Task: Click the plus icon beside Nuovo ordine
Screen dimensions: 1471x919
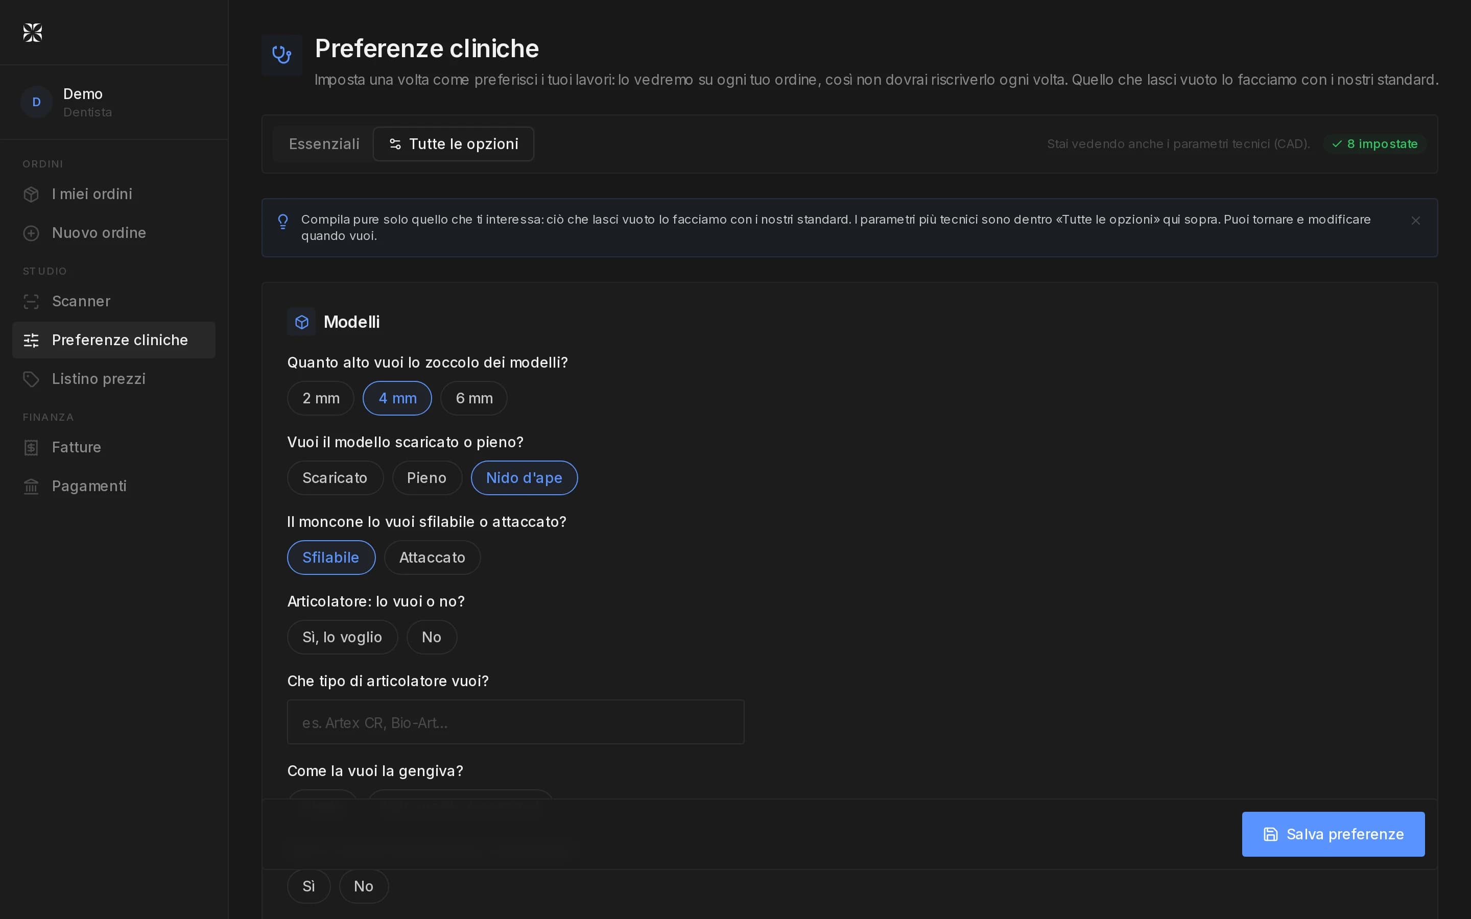Action: [31, 233]
